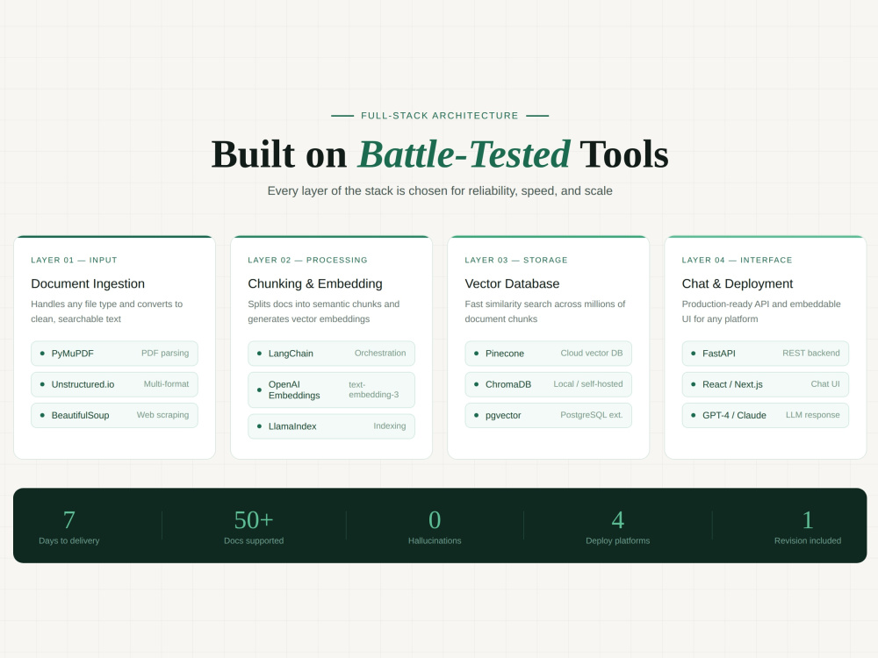The image size is (878, 658).
Task: Select the ChromaDB self-hosted row
Action: [x=548, y=384]
